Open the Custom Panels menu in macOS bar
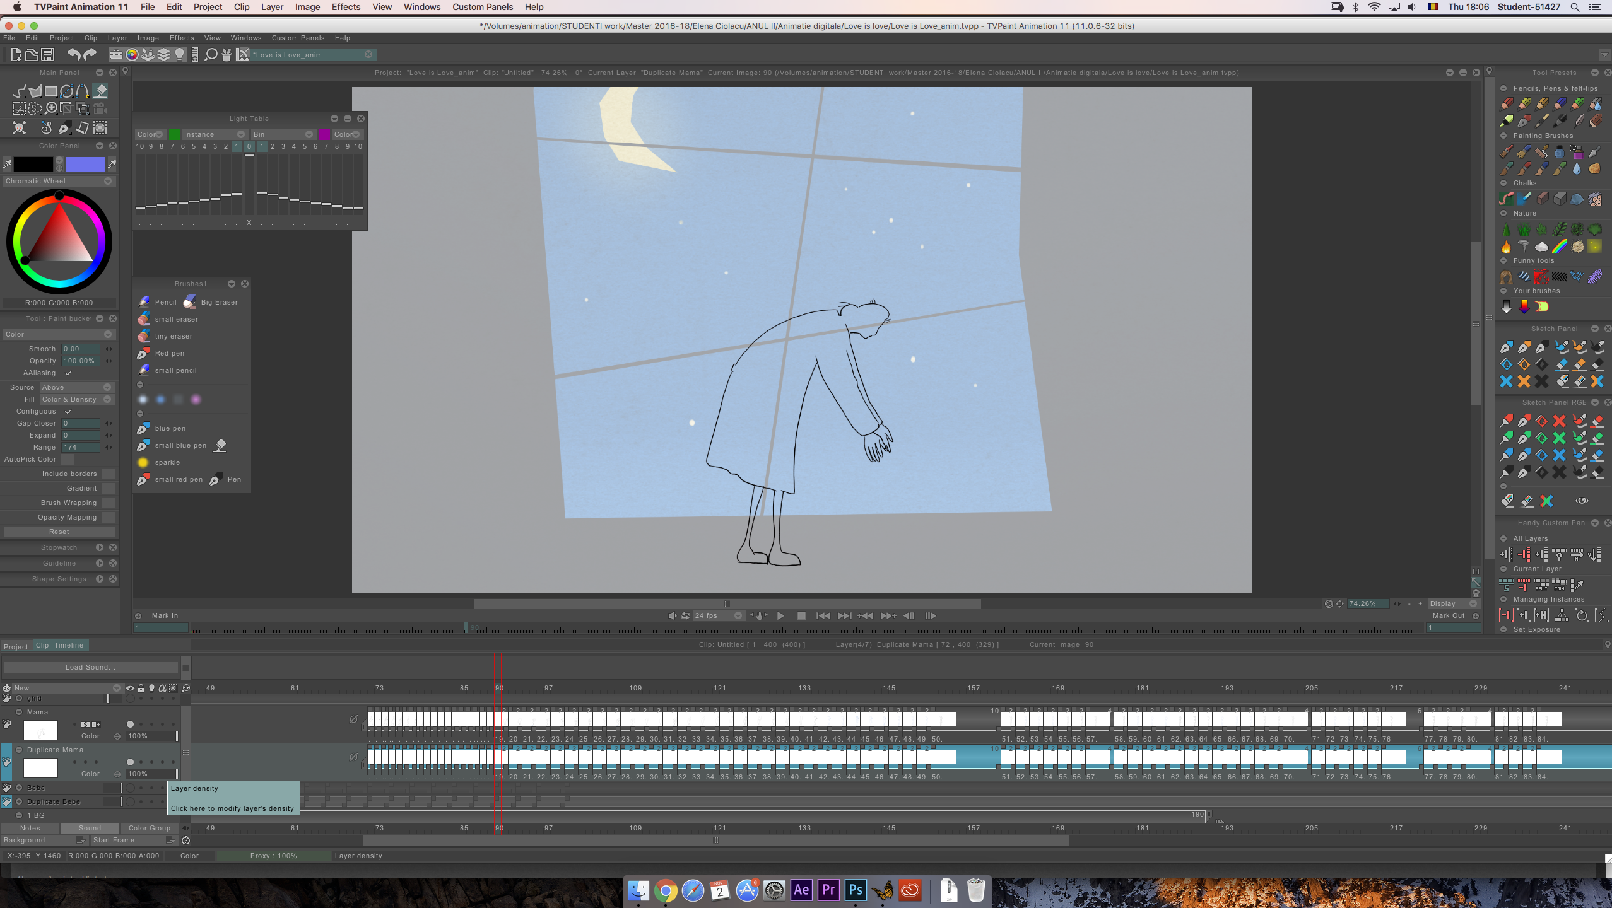Viewport: 1612px width, 908px height. pyautogui.click(x=483, y=7)
